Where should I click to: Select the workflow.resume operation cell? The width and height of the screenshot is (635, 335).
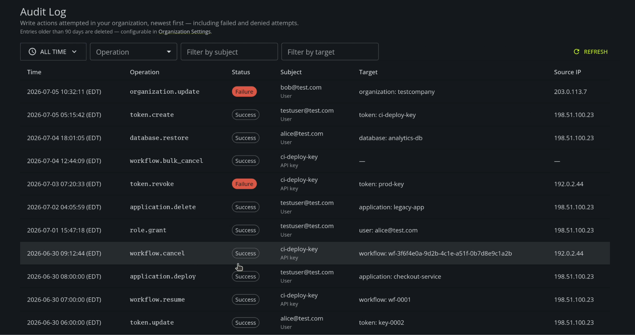(157, 300)
